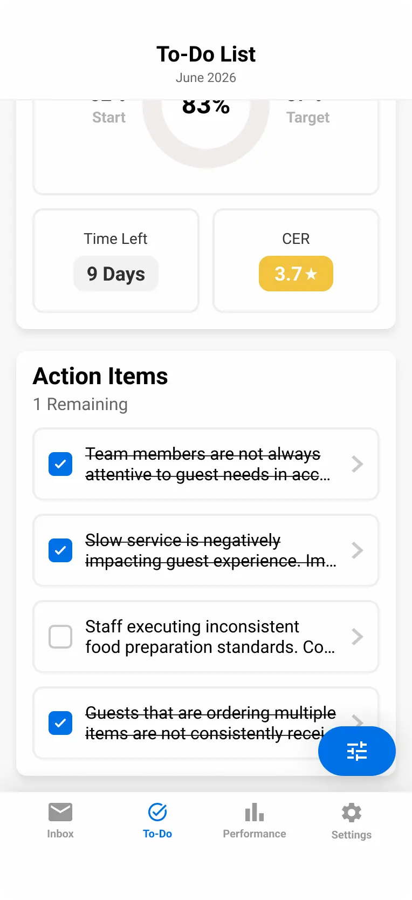Tap the 83% circular progress ring
This screenshot has width=412, height=900.
pos(206,152)
